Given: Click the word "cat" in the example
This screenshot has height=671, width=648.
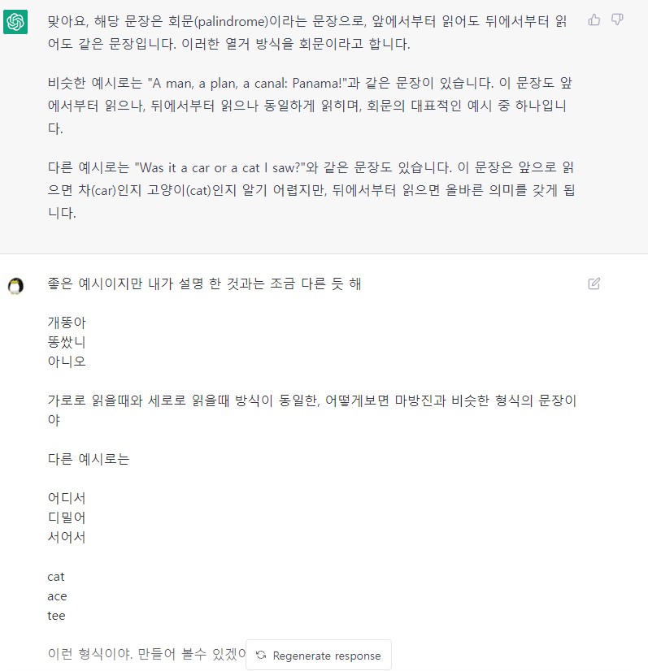Looking at the screenshot, I should point(56,577).
